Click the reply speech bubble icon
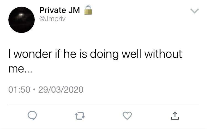207x129 pixels. [32, 115]
